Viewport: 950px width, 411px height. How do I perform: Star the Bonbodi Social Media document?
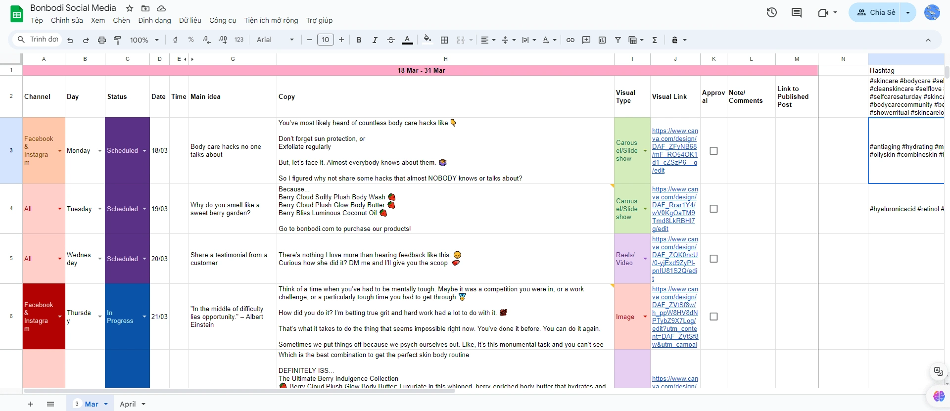pos(130,8)
